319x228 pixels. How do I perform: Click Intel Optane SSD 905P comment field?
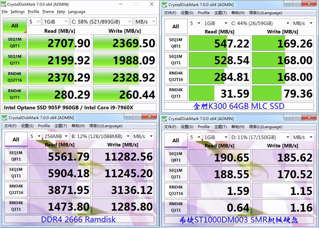[x=80, y=107]
